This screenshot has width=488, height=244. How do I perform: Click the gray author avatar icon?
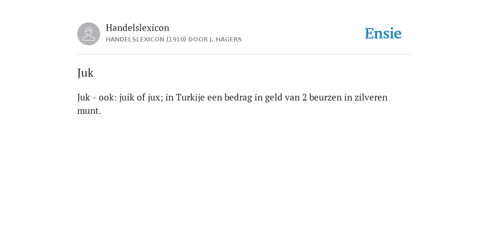click(89, 34)
